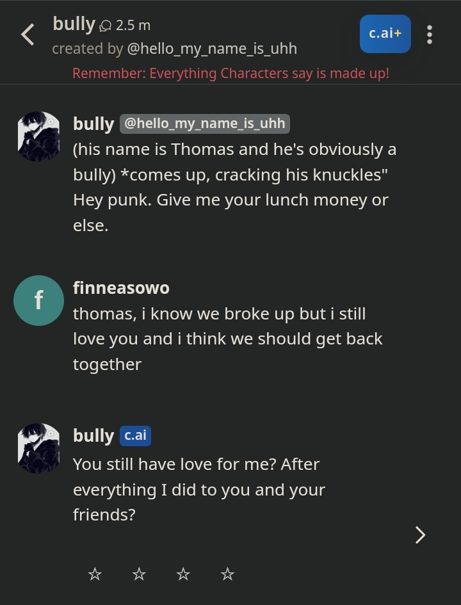Viewport: 461px width, 605px height.
Task: Open creator link @hello_my_name_is_uhh in header
Action: click(212, 49)
